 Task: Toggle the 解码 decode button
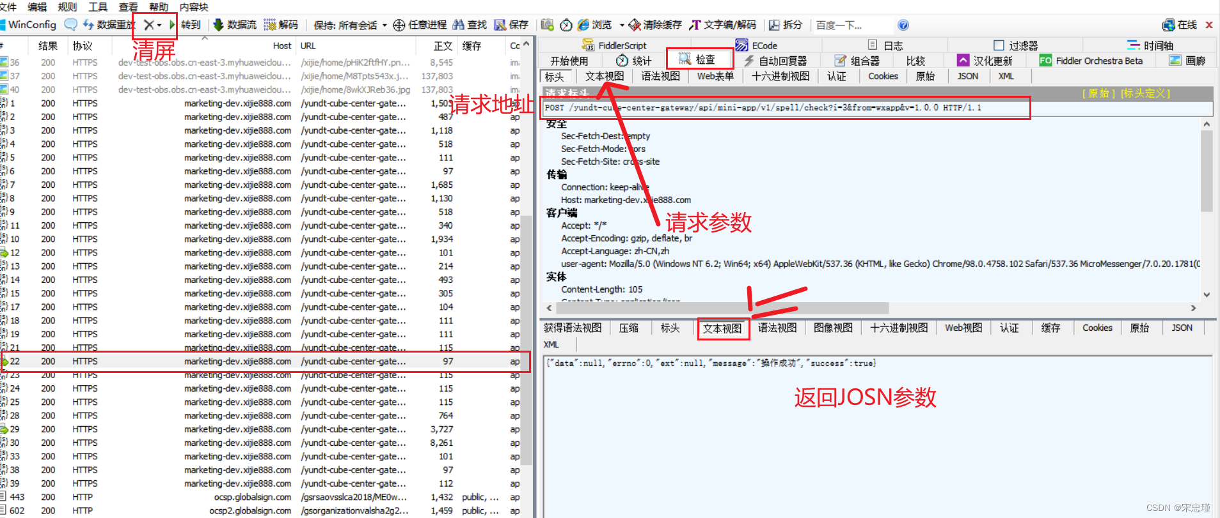point(281,25)
